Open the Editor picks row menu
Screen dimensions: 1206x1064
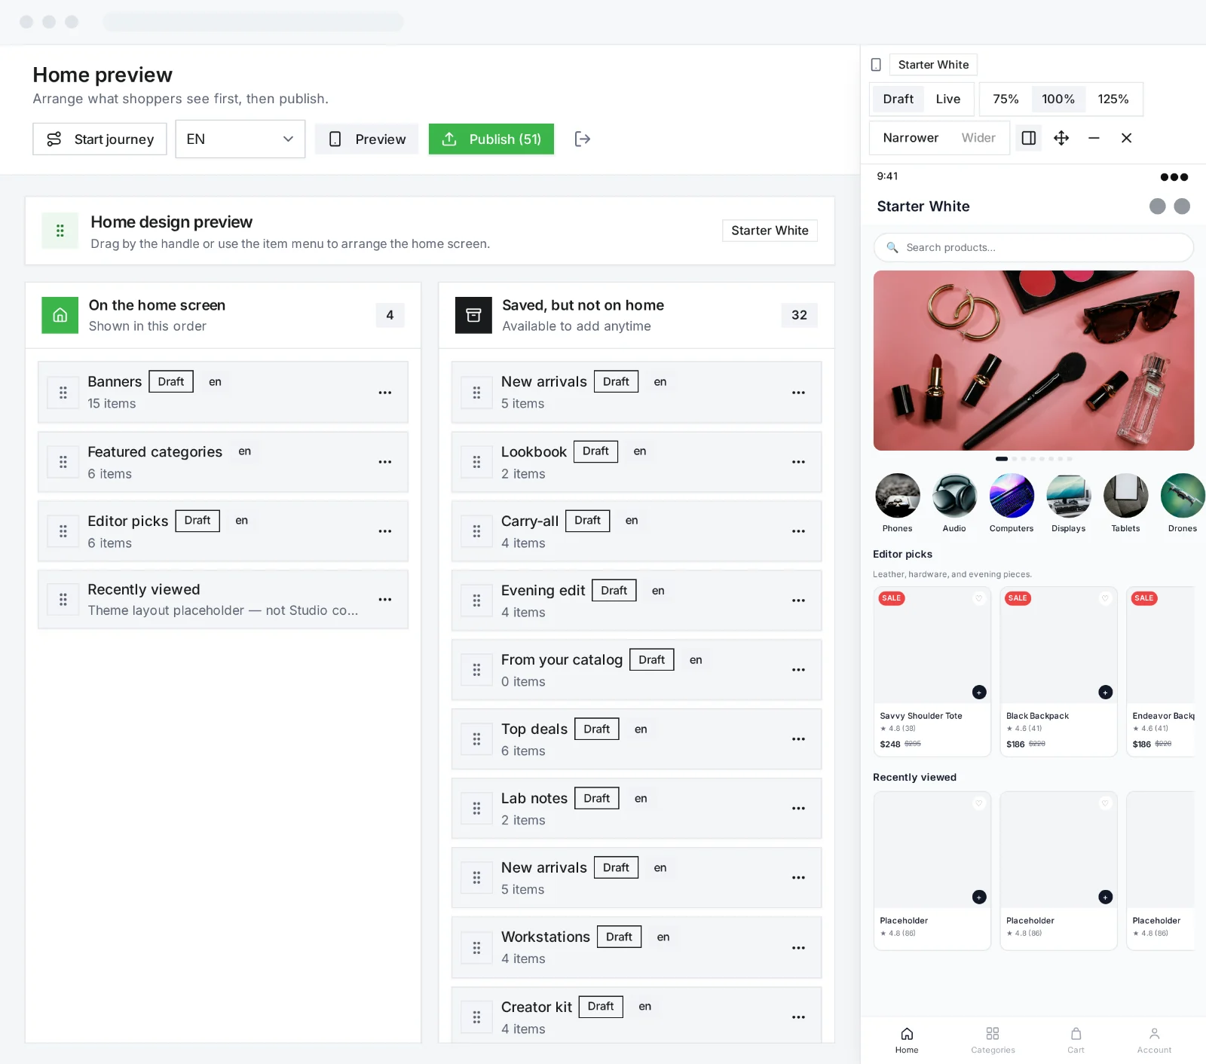[385, 531]
